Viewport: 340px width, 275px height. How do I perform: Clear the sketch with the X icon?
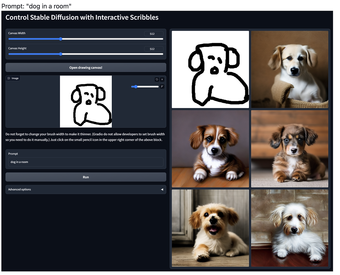pos(162,80)
